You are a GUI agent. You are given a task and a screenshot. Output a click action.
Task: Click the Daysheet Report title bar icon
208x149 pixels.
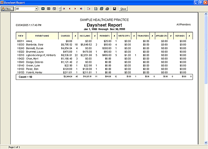click(2, 3)
